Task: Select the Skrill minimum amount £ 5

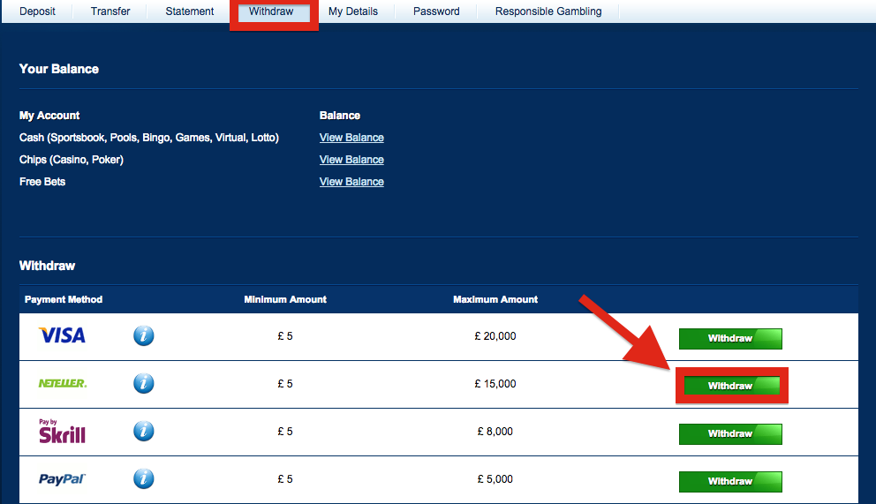Action: (285, 432)
